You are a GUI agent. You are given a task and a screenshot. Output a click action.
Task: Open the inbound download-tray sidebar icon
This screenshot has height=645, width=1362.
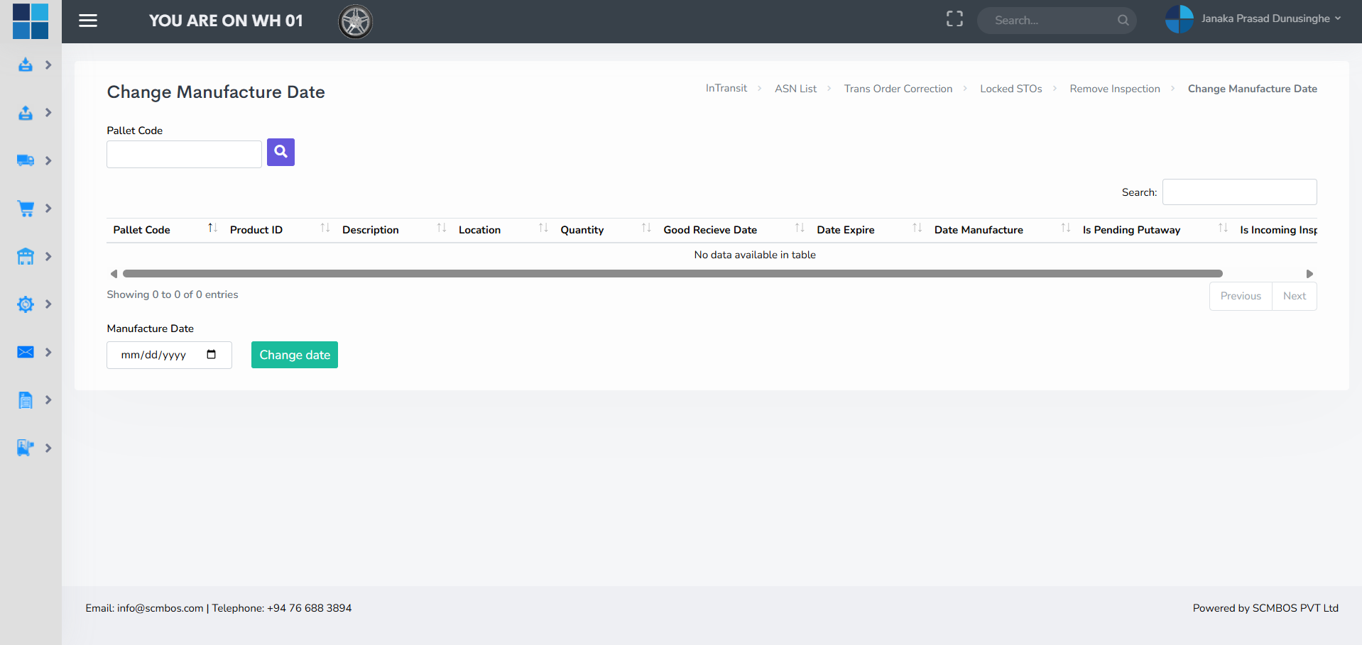coord(26,65)
